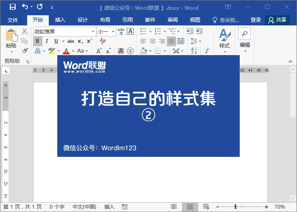
Task: Decrease paragraph indent
Action: click(190, 31)
